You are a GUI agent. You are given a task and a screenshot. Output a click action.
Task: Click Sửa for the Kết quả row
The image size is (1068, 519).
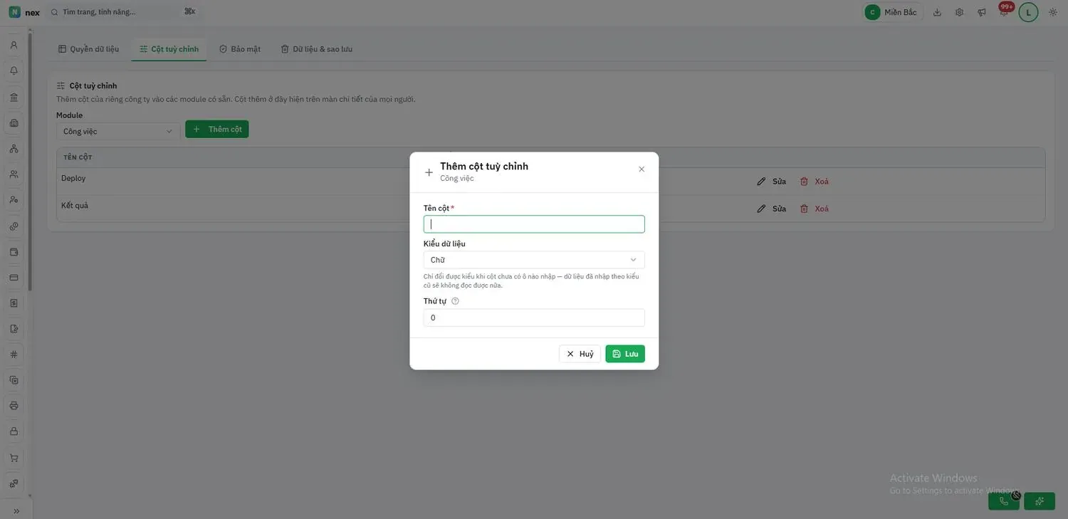[772, 209]
